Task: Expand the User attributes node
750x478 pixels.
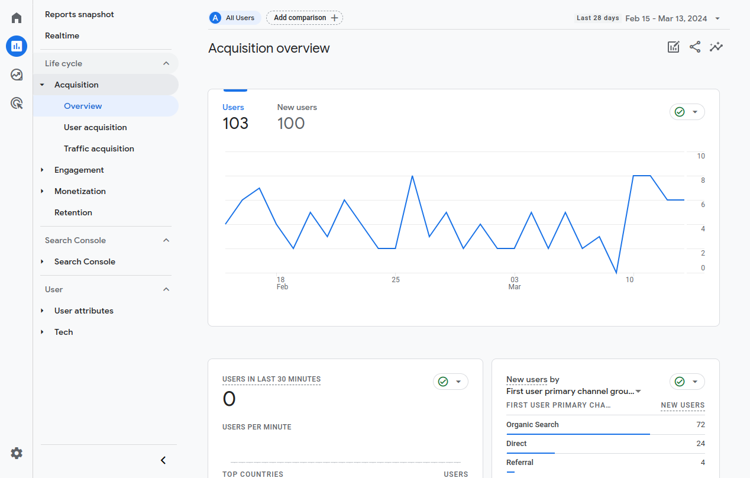Action: (x=42, y=311)
